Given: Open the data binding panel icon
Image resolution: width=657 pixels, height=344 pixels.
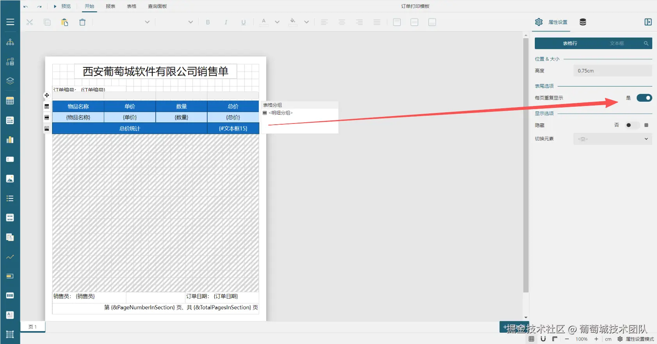Looking at the screenshot, I should coord(583,22).
